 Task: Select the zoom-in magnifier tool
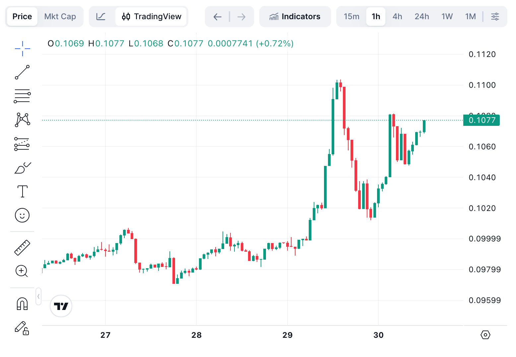tap(22, 271)
